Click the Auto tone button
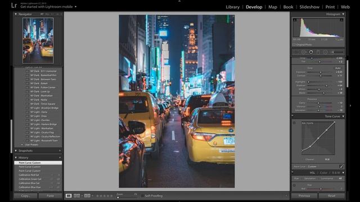 click(x=337, y=68)
